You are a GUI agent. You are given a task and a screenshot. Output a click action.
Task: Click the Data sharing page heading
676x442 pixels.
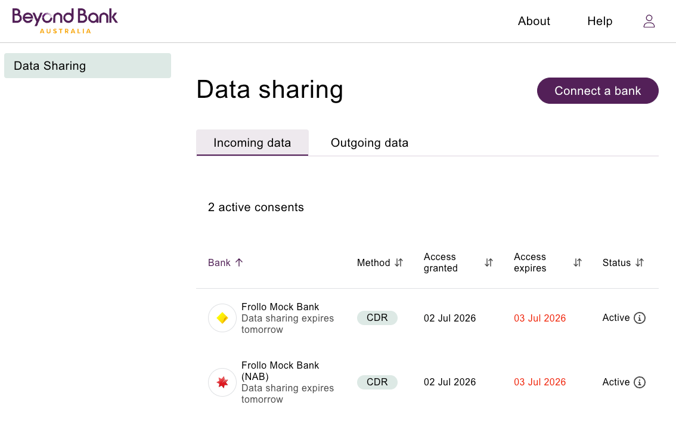tap(270, 89)
